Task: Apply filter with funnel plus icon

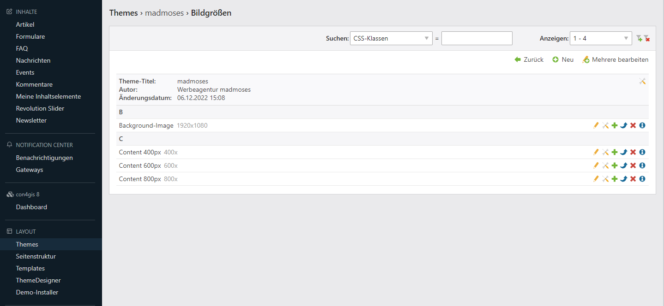Action: point(639,39)
